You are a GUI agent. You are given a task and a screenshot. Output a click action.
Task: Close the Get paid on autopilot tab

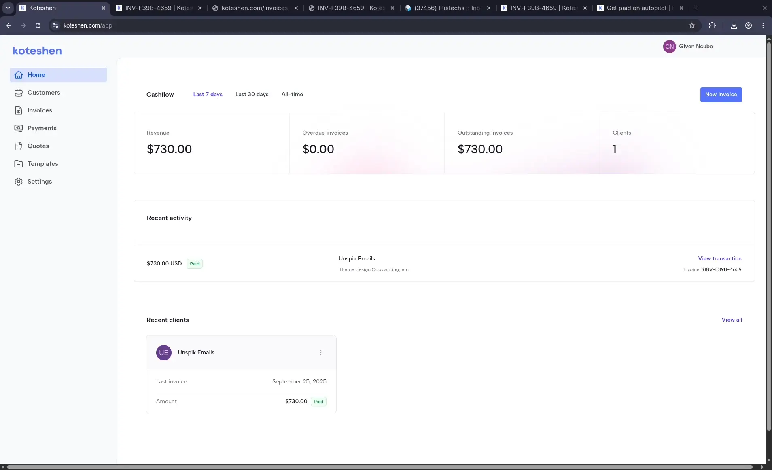tap(681, 8)
